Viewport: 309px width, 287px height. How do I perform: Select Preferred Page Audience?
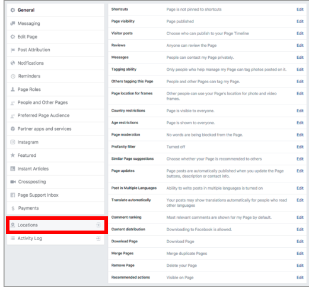pyautogui.click(x=56, y=115)
